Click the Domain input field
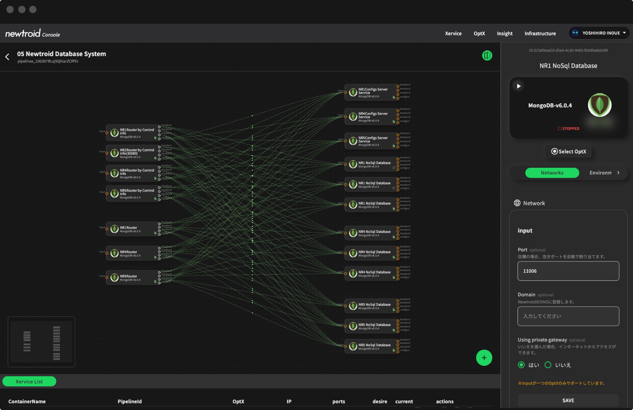This screenshot has height=410, width=633. [568, 316]
